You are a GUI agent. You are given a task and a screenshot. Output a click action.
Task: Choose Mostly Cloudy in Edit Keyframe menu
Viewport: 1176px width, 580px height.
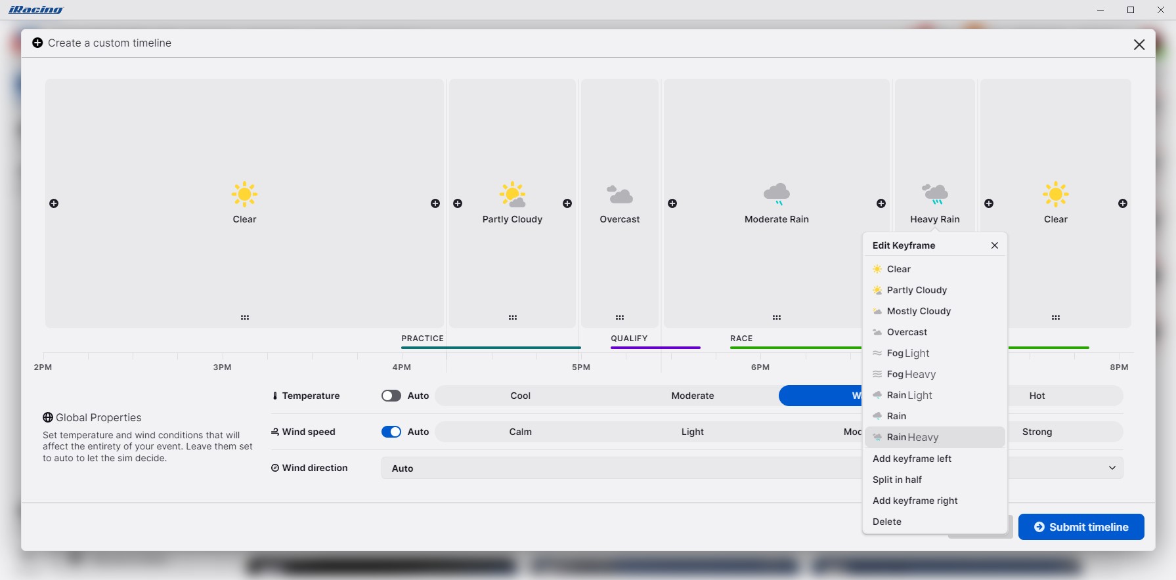coord(918,311)
